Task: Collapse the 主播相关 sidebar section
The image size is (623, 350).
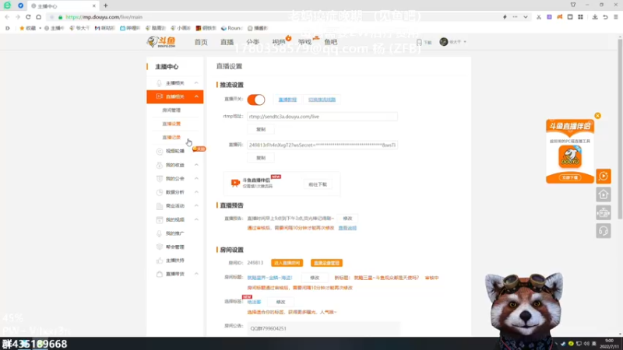Action: point(196,83)
